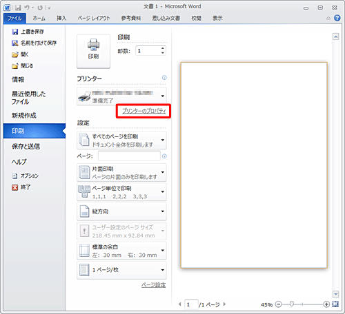Click the 名前を付けて保存 save-as item
The image size is (345, 314).
click(x=34, y=43)
